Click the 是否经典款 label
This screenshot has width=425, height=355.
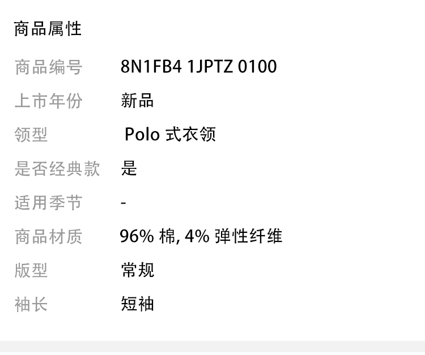57,168
